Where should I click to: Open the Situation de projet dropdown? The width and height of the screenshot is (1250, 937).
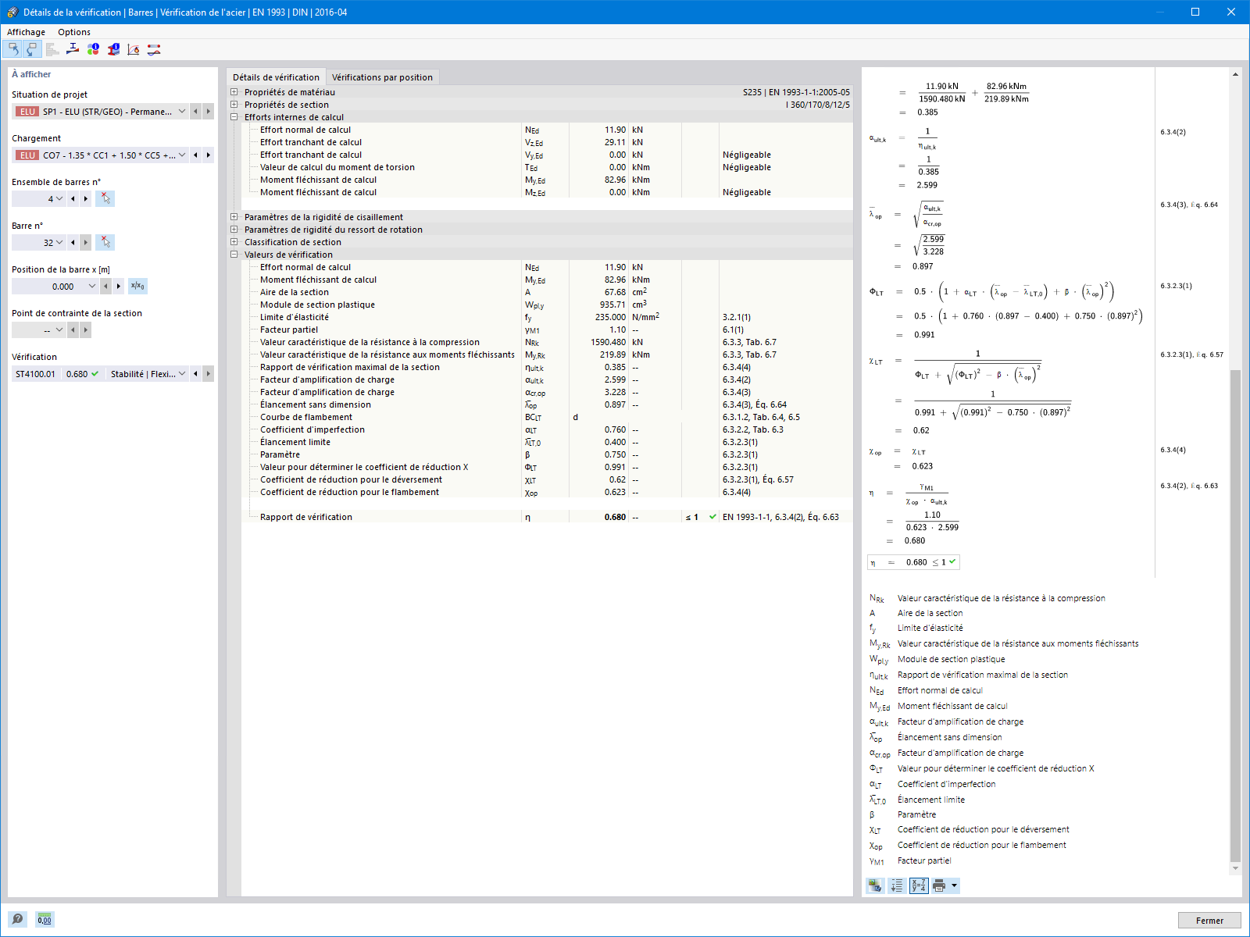coord(182,112)
